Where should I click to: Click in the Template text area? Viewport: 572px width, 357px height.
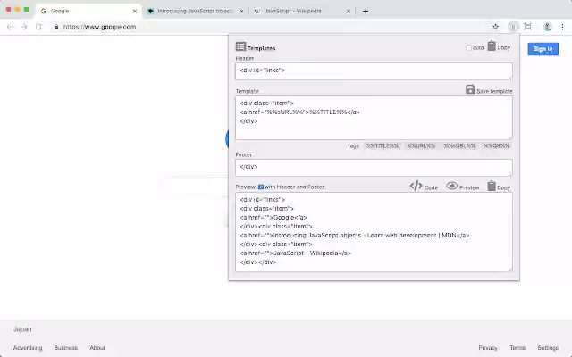pyautogui.click(x=374, y=118)
